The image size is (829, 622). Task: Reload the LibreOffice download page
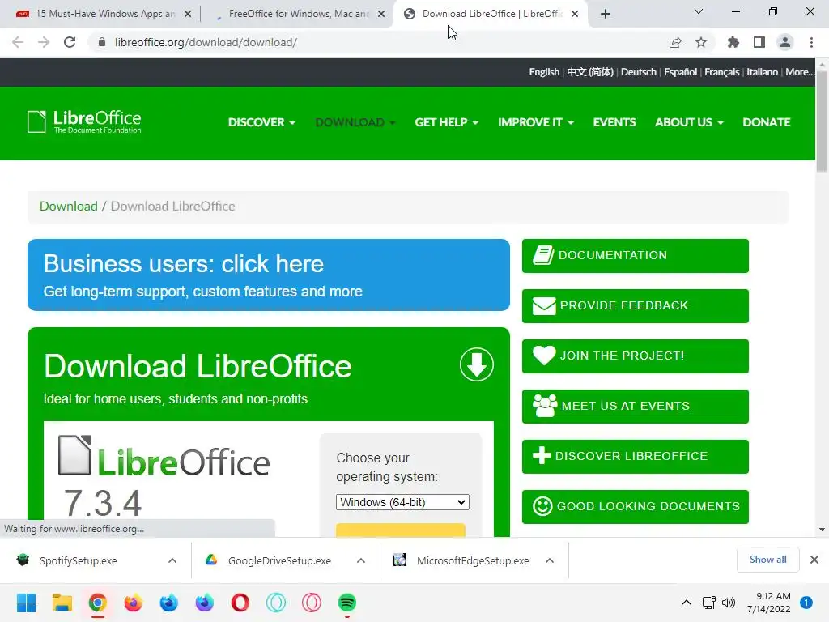coord(70,42)
